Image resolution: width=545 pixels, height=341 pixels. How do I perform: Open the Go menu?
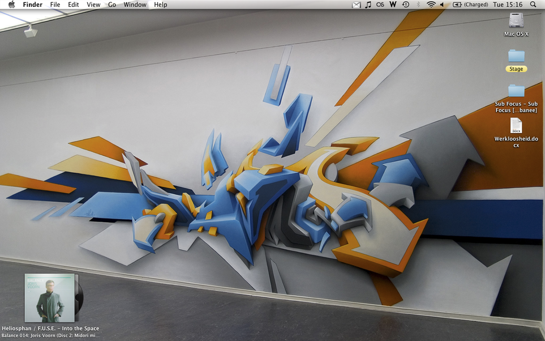coord(112,5)
